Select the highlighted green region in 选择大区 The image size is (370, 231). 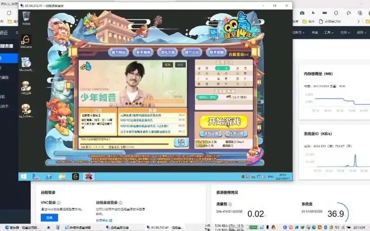pyautogui.click(x=222, y=68)
